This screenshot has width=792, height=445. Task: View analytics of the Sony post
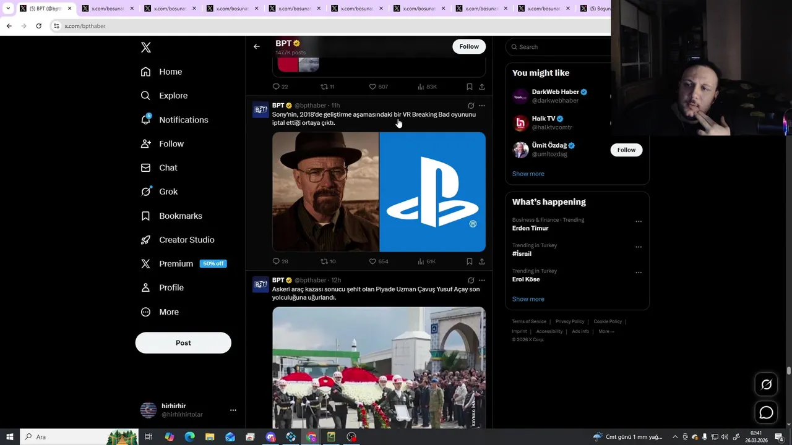tap(427, 261)
